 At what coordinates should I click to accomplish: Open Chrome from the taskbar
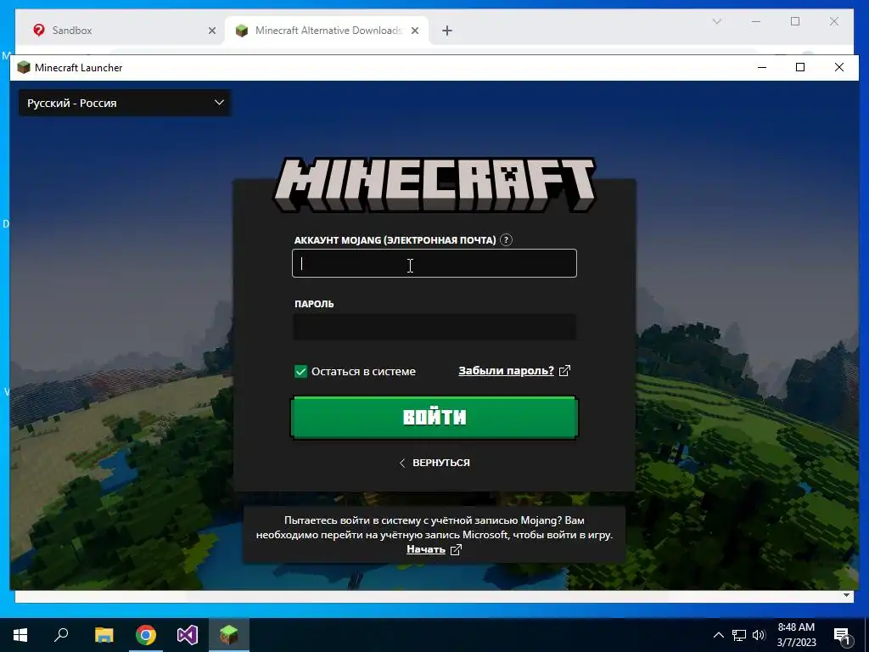[x=146, y=635]
